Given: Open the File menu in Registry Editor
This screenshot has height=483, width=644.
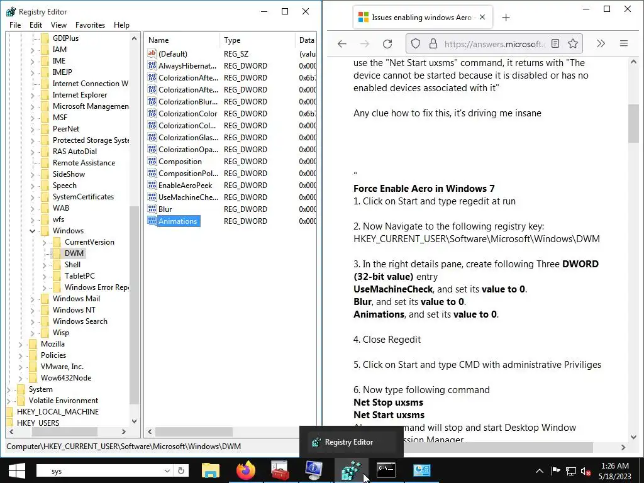Looking at the screenshot, I should pyautogui.click(x=15, y=25).
